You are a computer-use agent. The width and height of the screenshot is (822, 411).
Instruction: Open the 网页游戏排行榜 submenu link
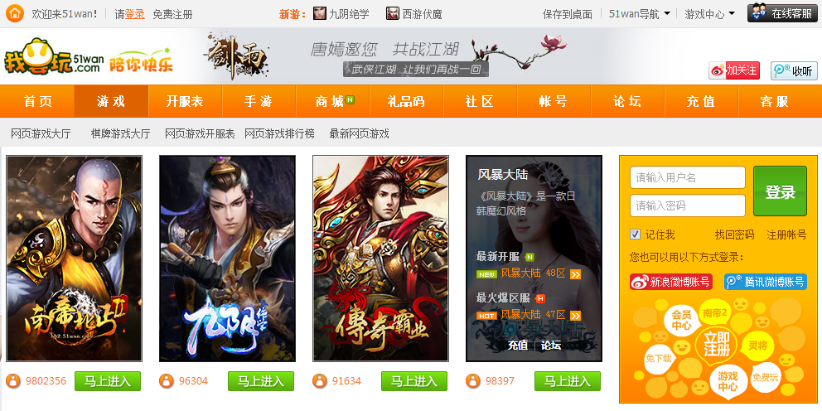(x=279, y=133)
